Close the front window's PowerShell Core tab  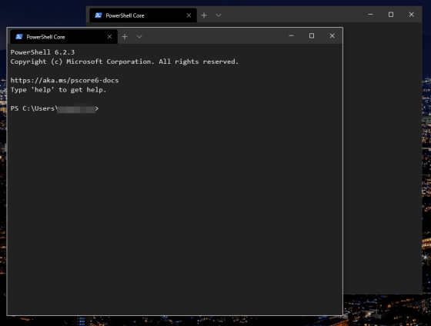coord(109,37)
